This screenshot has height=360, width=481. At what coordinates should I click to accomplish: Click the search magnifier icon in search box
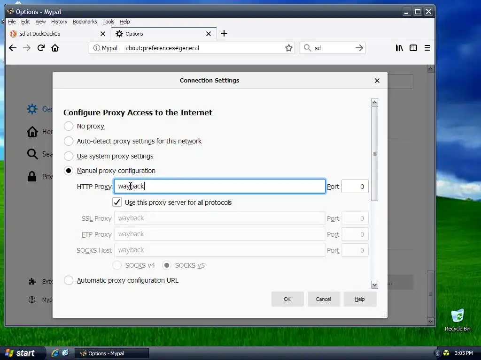(x=307, y=48)
